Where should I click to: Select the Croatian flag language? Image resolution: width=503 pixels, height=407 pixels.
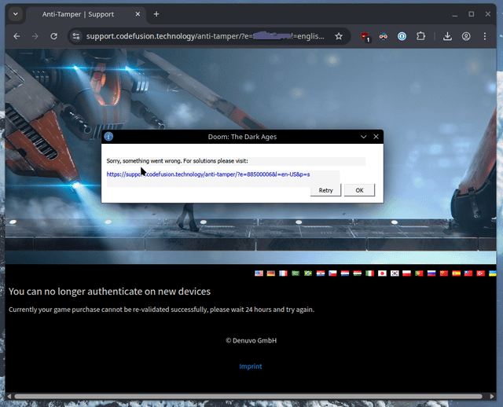321,273
